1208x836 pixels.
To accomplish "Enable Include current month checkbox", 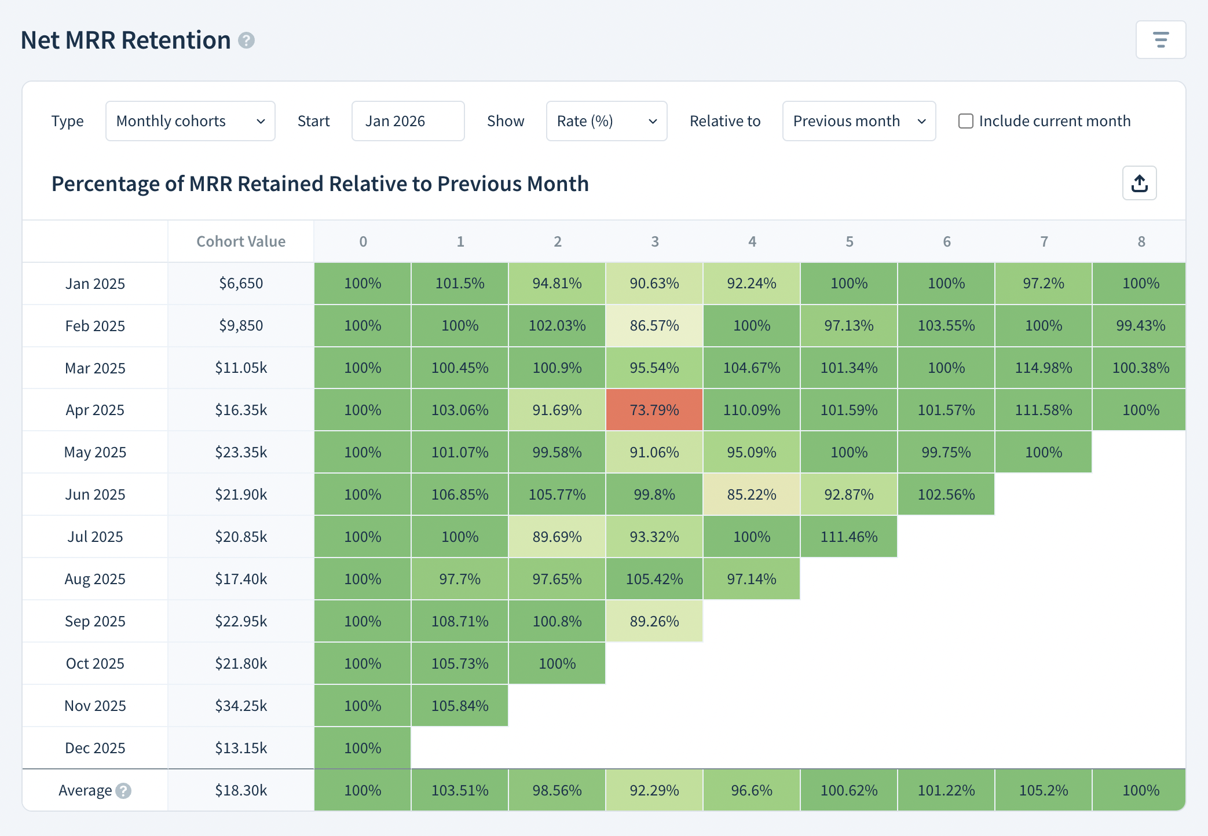I will pyautogui.click(x=965, y=121).
